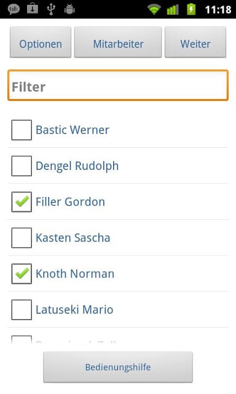The width and height of the screenshot is (236, 394).
Task: Tap the Wi-Fi signal icon
Action: click(x=154, y=9)
